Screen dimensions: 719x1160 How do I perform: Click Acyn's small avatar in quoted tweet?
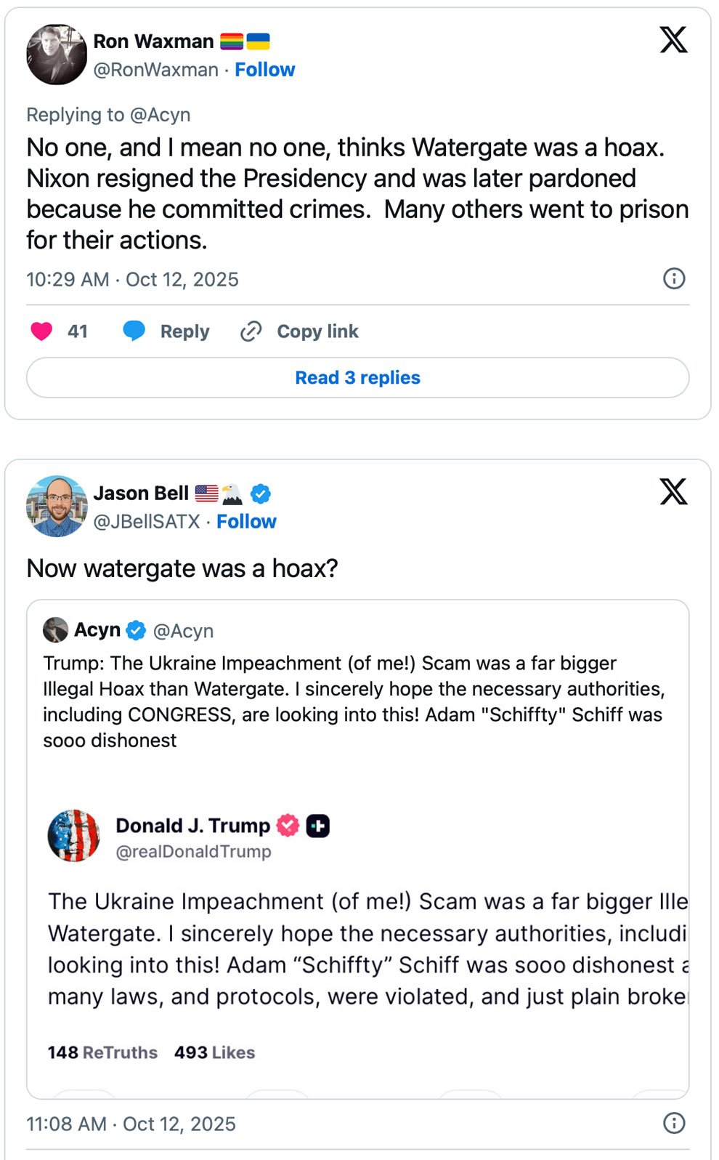tap(55, 630)
